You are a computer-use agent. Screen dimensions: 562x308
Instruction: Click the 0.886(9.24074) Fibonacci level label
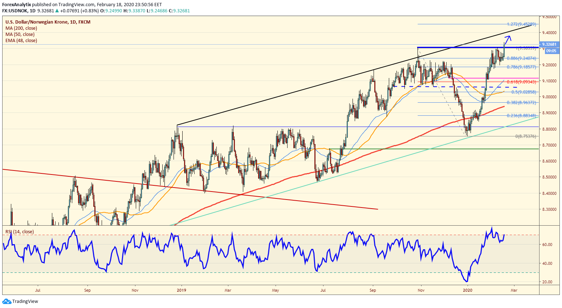[521, 58]
